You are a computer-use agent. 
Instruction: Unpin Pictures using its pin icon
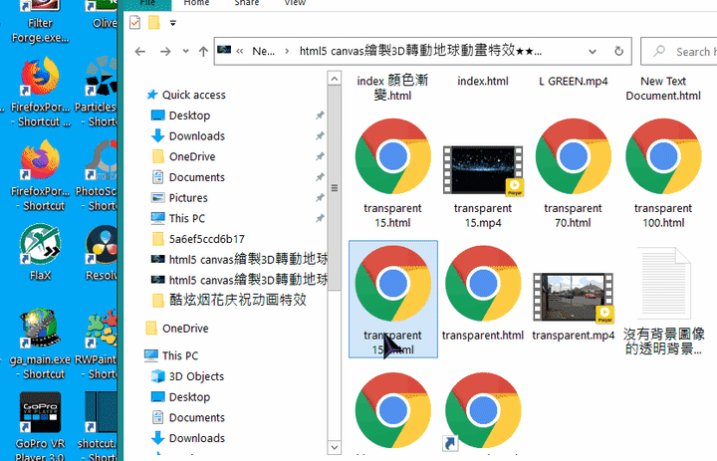coord(320,197)
